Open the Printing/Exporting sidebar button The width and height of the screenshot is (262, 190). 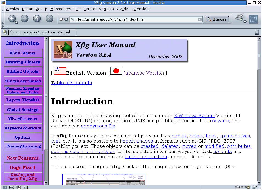(23, 146)
